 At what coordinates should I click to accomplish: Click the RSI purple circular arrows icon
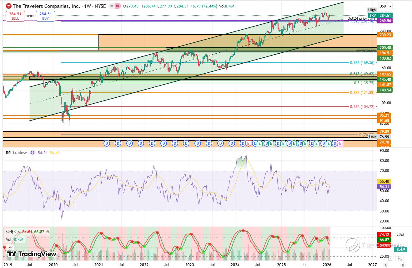pos(33,153)
